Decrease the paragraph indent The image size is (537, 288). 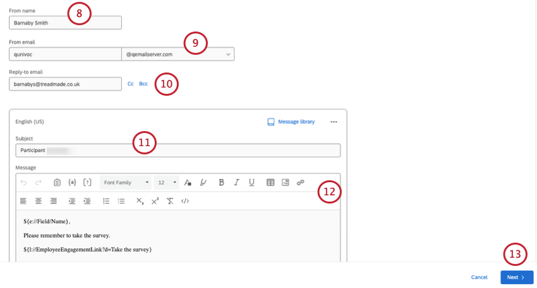point(72,201)
